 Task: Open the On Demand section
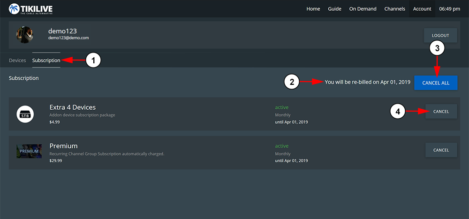(363, 9)
